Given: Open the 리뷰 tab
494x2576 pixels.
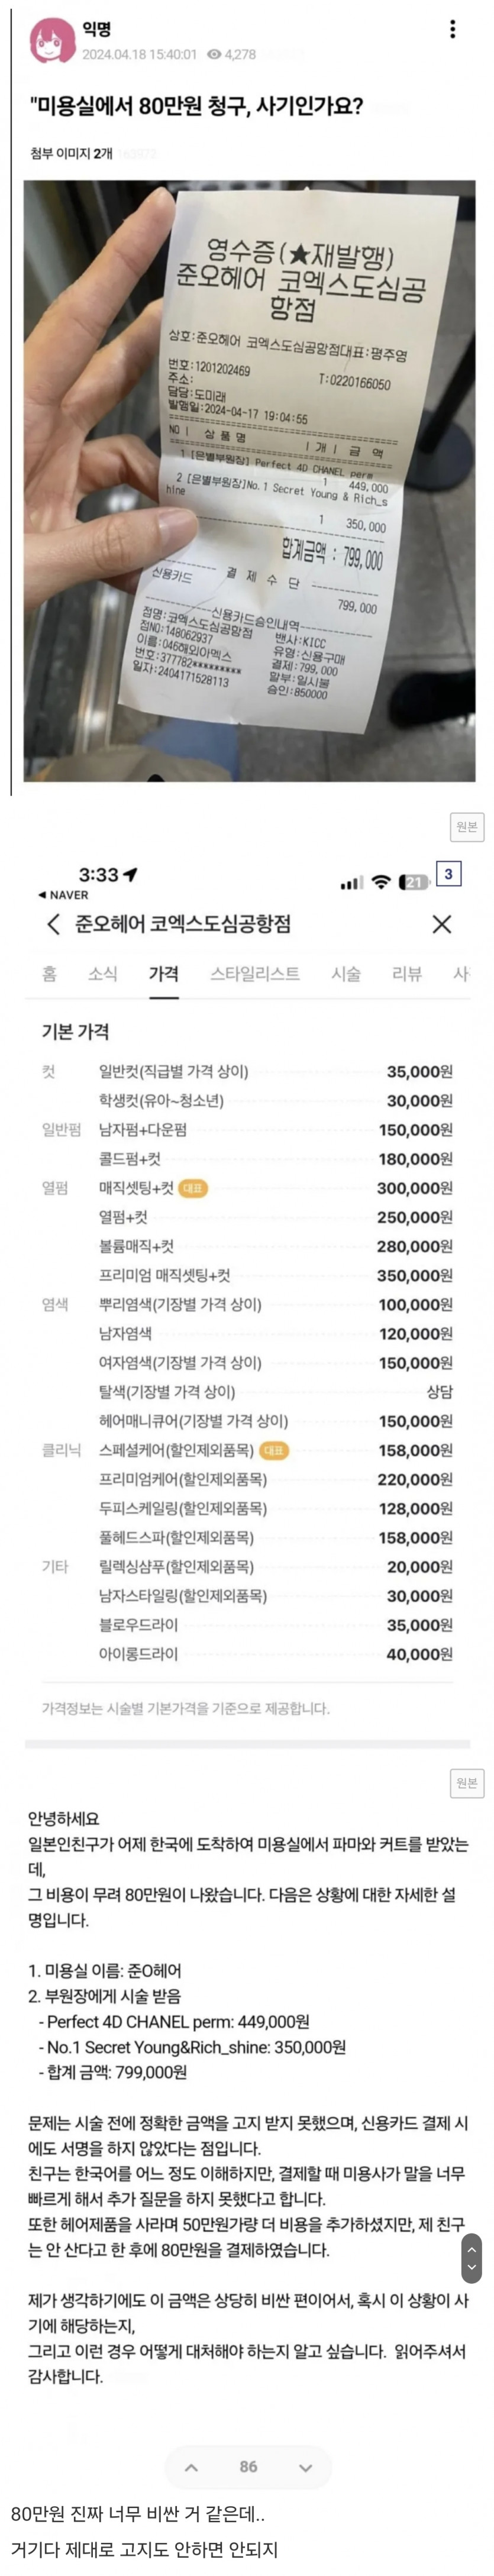Looking at the screenshot, I should coord(406,974).
